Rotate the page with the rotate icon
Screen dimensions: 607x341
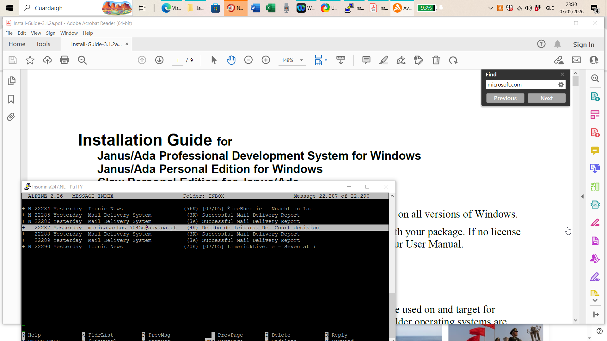[x=453, y=60]
